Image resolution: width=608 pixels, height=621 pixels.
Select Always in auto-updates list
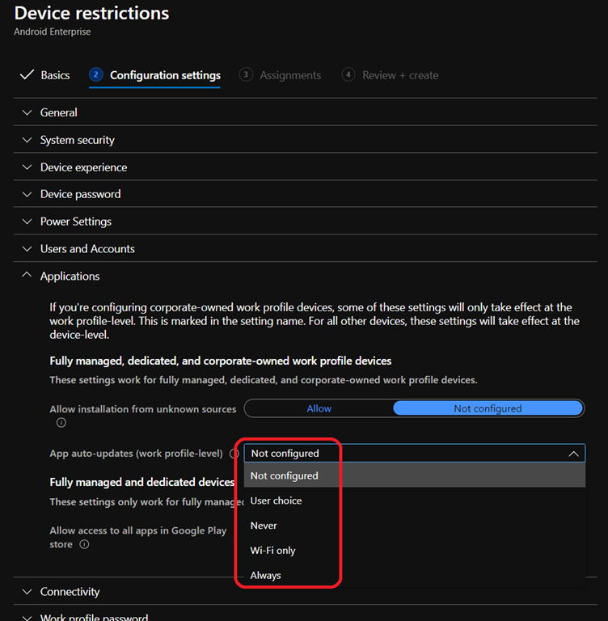point(266,576)
